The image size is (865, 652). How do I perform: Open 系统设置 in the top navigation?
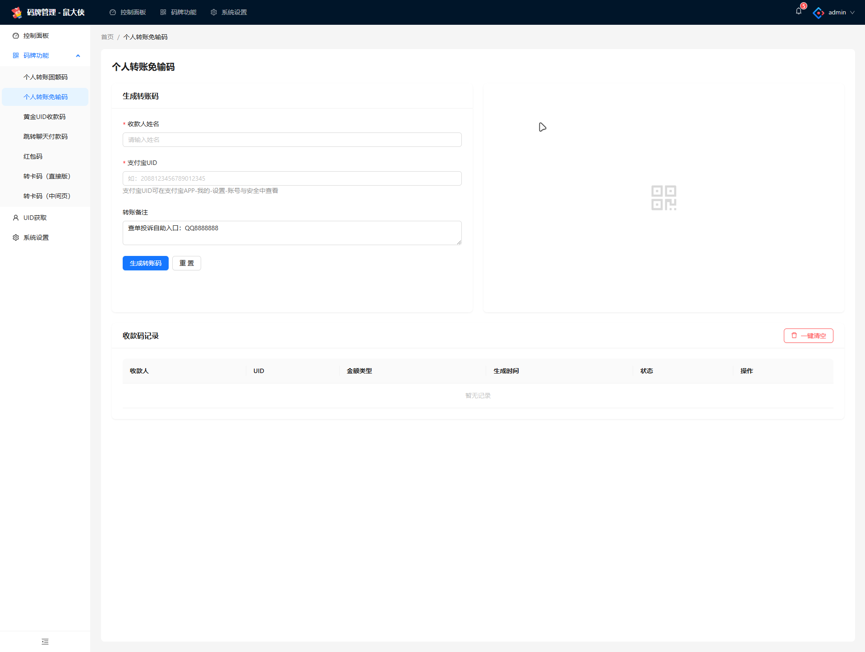[229, 12]
